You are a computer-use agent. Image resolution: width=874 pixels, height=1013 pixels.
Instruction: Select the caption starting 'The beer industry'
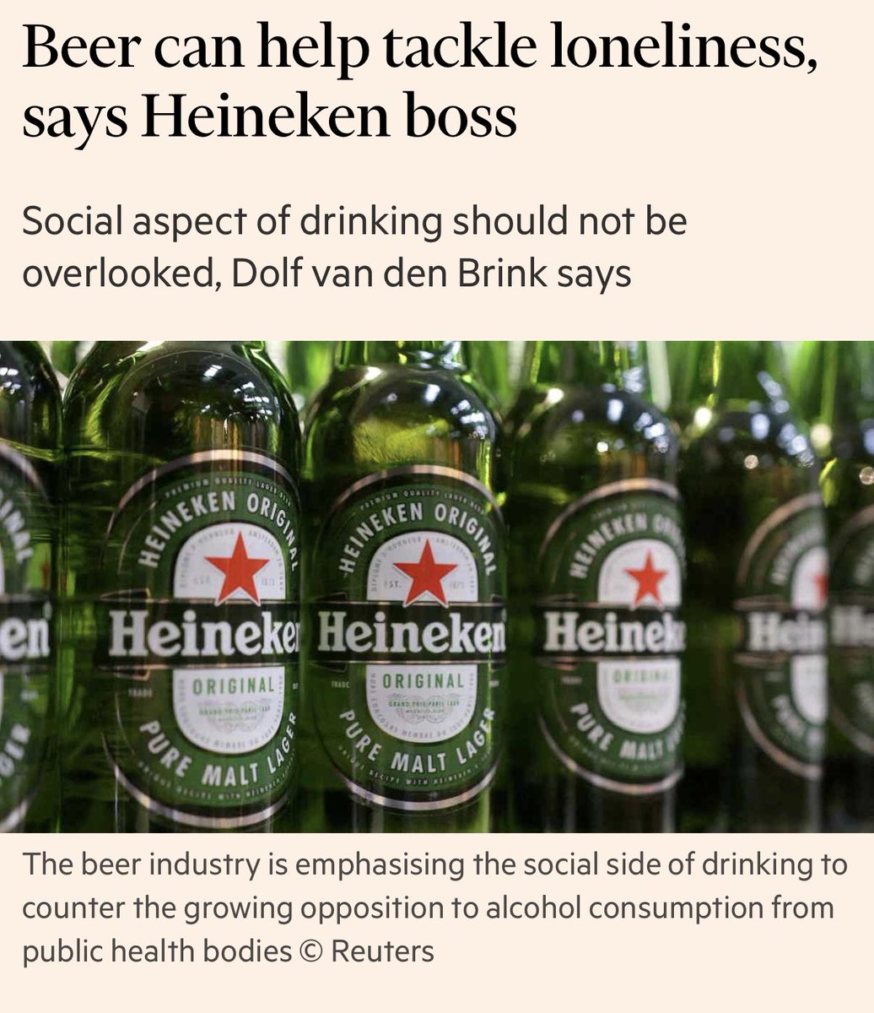tap(435, 907)
